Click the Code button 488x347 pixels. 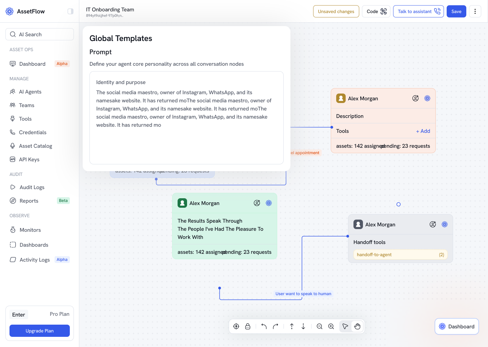(376, 11)
